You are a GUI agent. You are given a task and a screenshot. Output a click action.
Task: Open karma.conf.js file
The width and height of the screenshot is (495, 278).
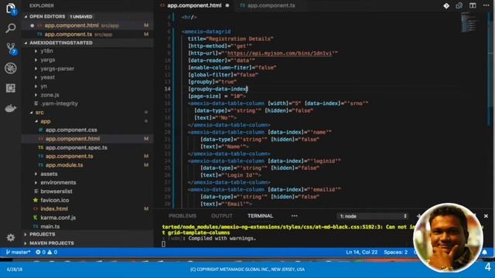click(58, 218)
